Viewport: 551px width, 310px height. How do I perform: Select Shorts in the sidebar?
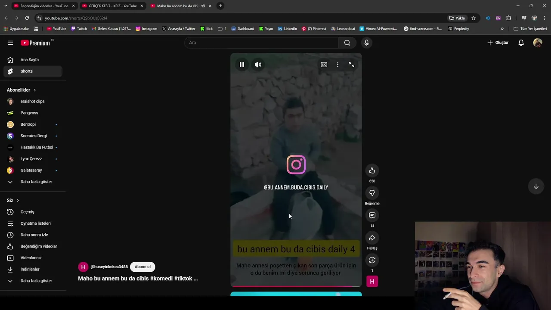[x=33, y=71]
